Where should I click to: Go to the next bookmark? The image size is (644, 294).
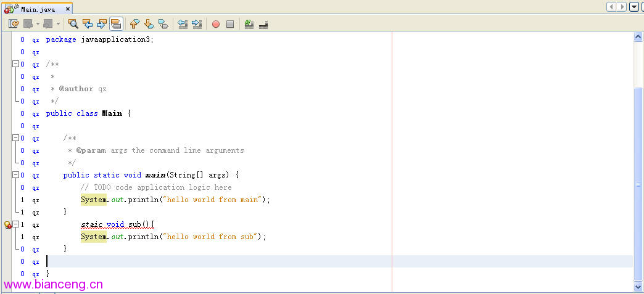[149, 24]
